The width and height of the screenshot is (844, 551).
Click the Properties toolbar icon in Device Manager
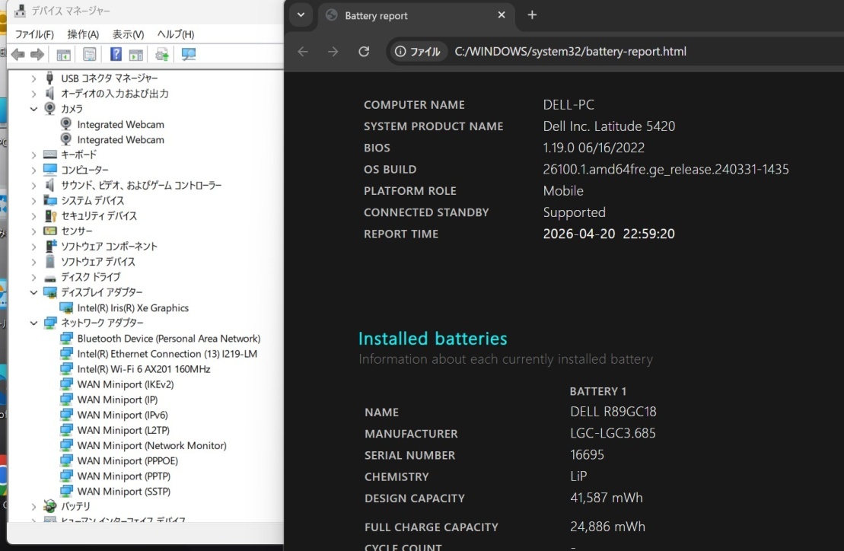[x=90, y=54]
